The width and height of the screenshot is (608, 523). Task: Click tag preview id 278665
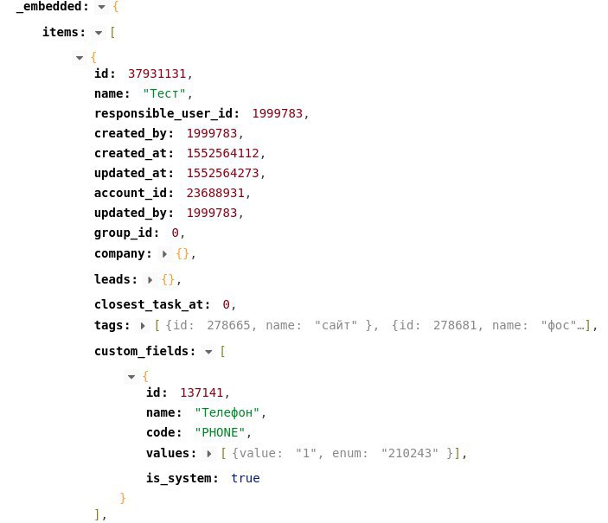coord(228,325)
